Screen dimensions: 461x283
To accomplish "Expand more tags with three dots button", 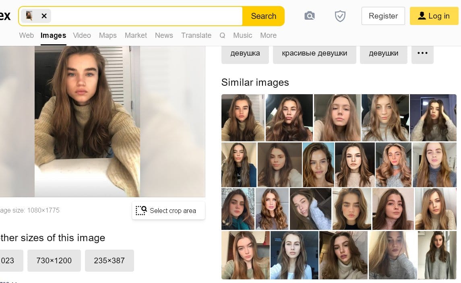I will click(422, 53).
